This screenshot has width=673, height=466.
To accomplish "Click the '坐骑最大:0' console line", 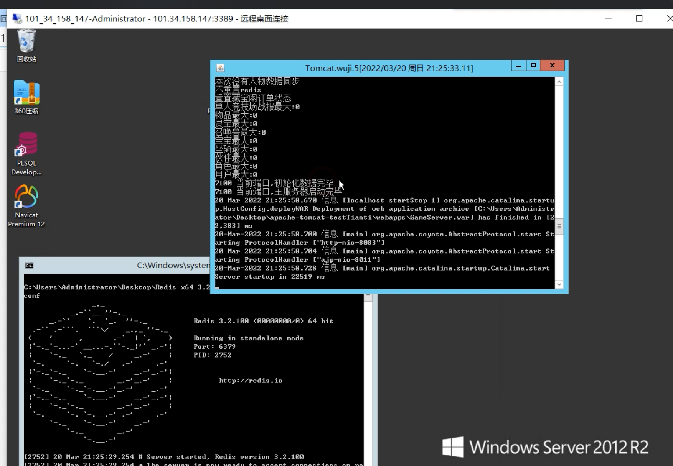I will coord(236,149).
